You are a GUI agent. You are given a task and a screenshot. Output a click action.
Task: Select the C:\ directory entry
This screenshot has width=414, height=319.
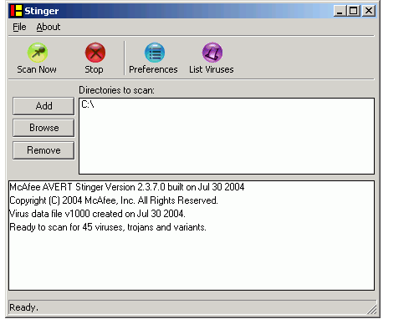pyautogui.click(x=88, y=104)
